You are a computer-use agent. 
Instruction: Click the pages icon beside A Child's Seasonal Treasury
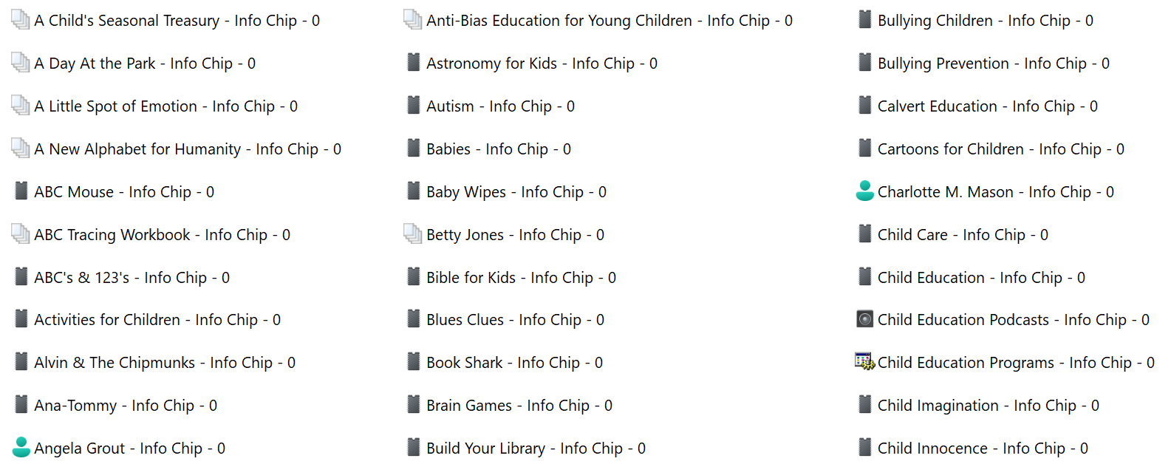[21, 20]
